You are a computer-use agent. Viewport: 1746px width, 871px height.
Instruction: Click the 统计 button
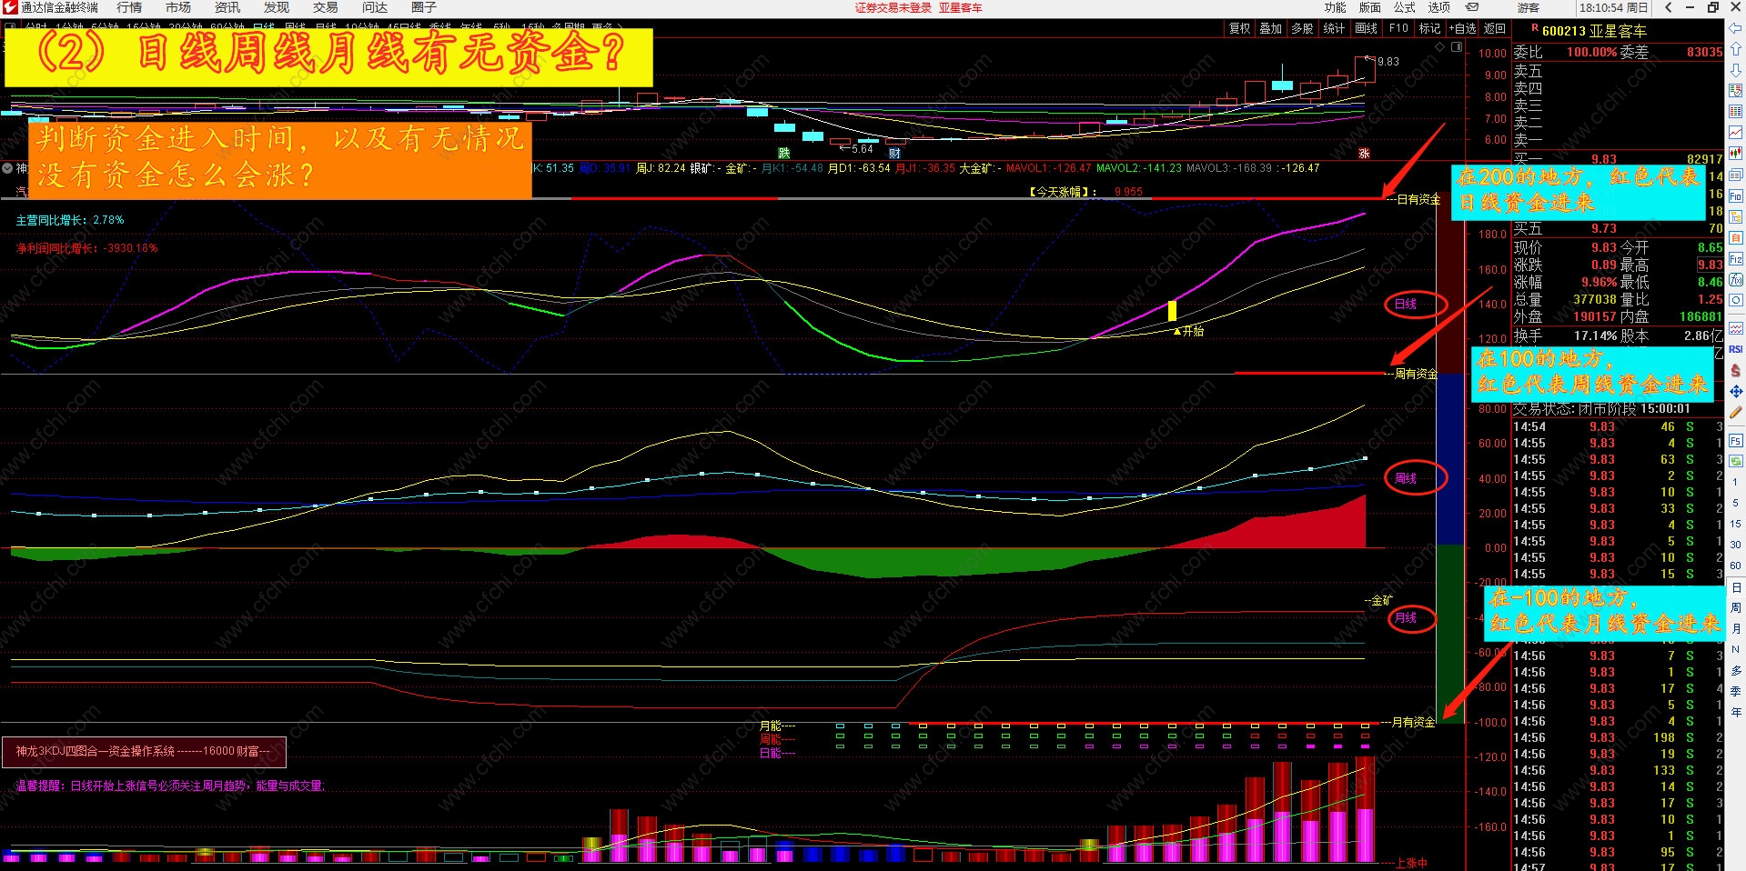(x=1334, y=28)
